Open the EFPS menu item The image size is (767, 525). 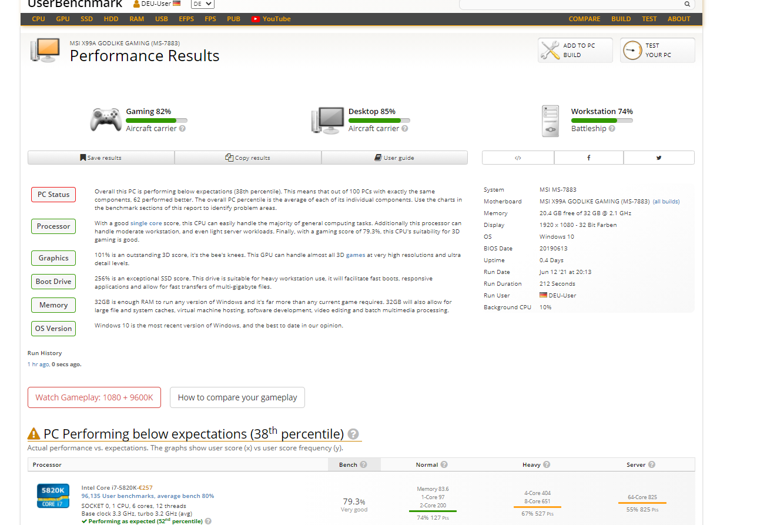click(x=186, y=19)
